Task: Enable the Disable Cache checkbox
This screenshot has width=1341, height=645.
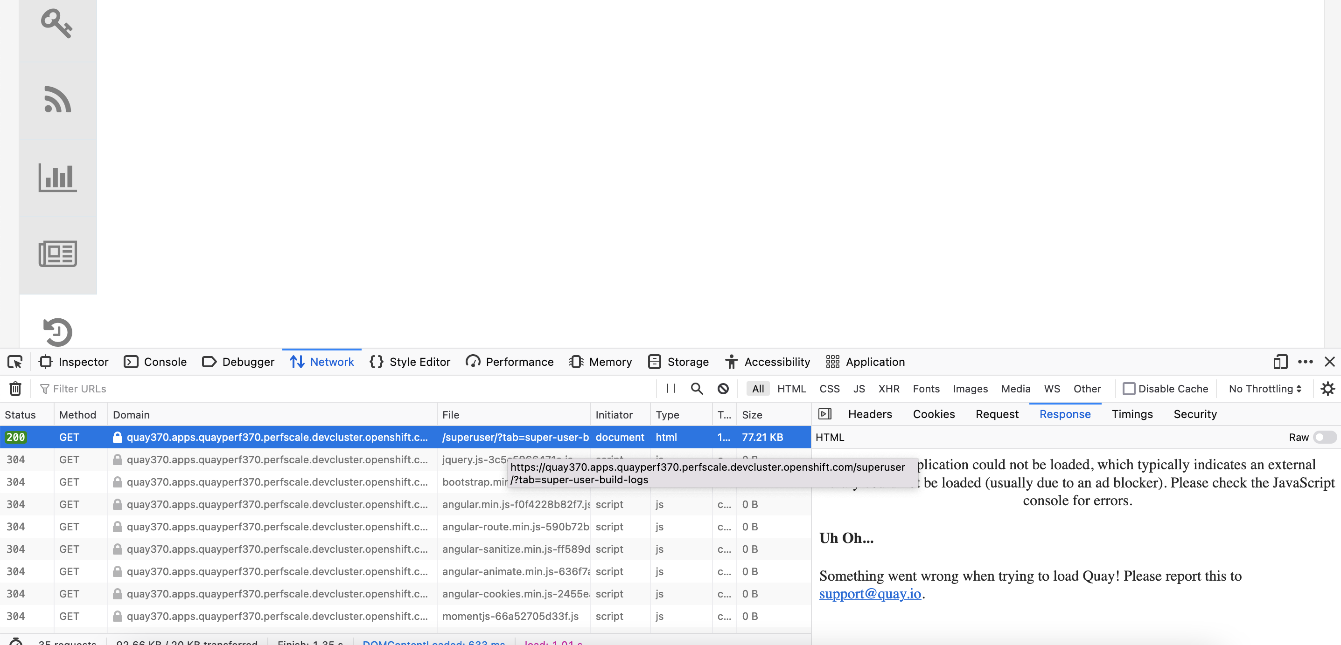Action: point(1129,389)
